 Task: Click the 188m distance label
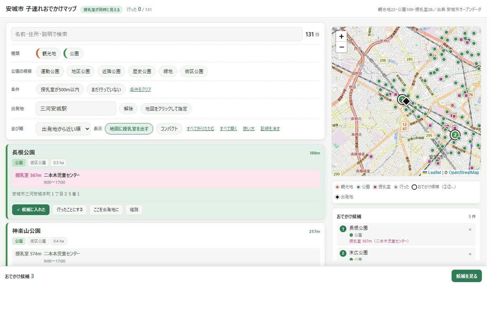pos(315,153)
